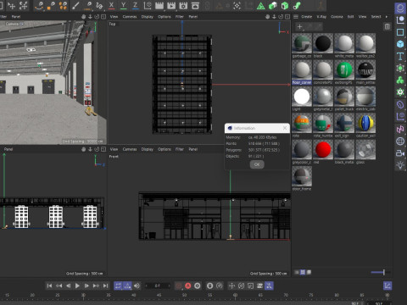
Task: Maximize Top viewport with toggle icon
Action: point(287,17)
